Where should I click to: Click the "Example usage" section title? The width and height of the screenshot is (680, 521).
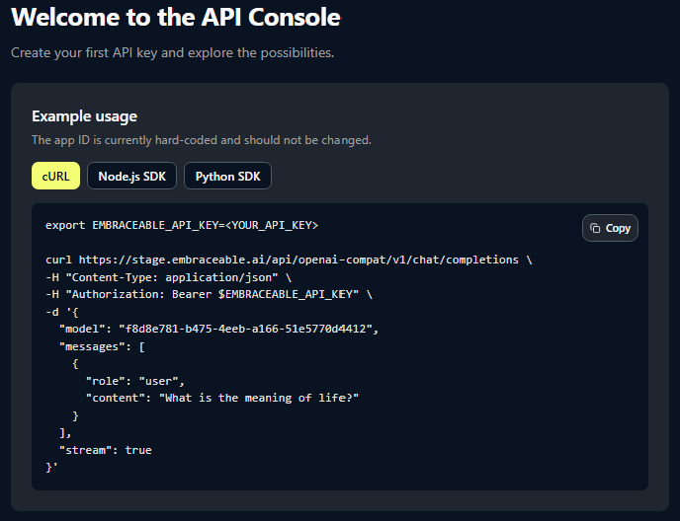click(x=84, y=116)
